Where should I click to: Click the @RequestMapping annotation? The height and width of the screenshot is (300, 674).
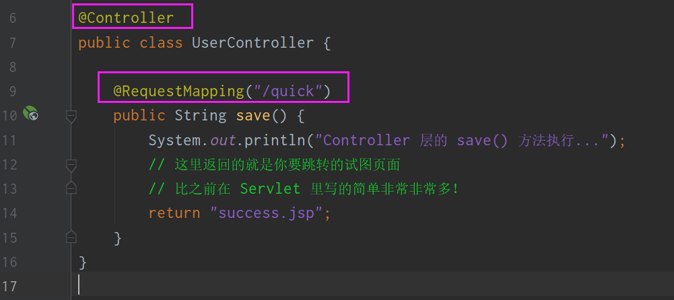[177, 91]
